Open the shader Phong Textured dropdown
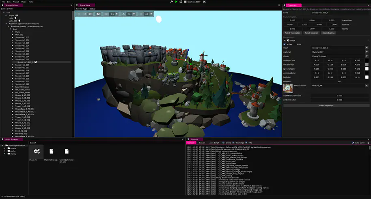The width and height of the screenshot is (371, 199). 367,56
